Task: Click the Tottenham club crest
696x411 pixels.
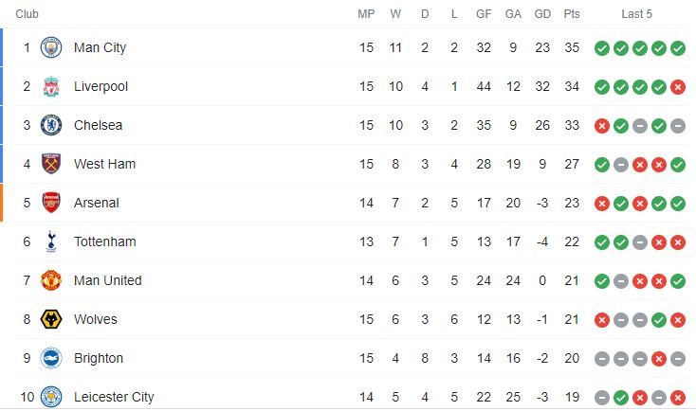Action: pyautogui.click(x=50, y=241)
